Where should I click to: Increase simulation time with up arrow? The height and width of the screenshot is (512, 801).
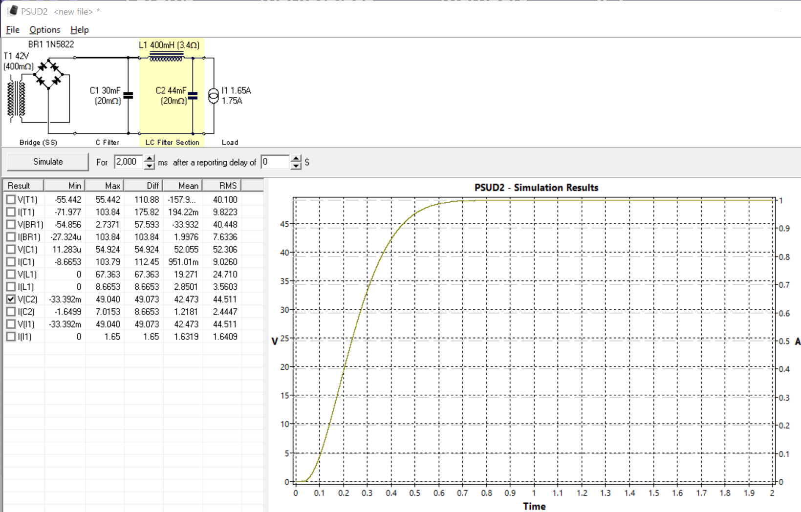[x=150, y=158]
